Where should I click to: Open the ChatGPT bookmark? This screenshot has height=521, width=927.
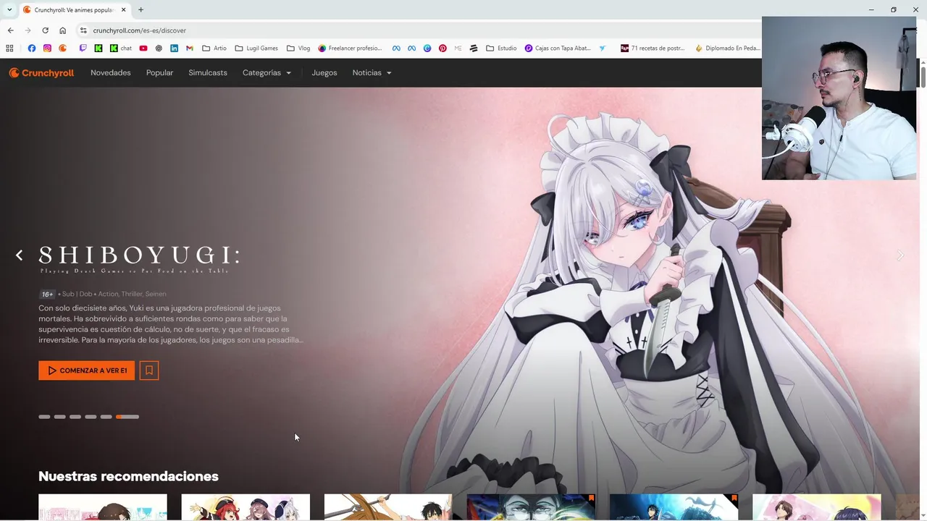(159, 48)
